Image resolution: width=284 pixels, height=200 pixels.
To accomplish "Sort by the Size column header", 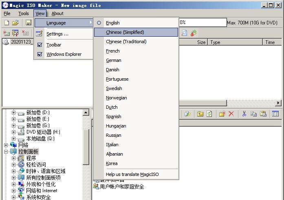I will [x=193, y=42].
